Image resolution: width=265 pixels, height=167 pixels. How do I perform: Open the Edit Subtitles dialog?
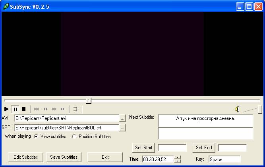pyautogui.click(x=26, y=157)
